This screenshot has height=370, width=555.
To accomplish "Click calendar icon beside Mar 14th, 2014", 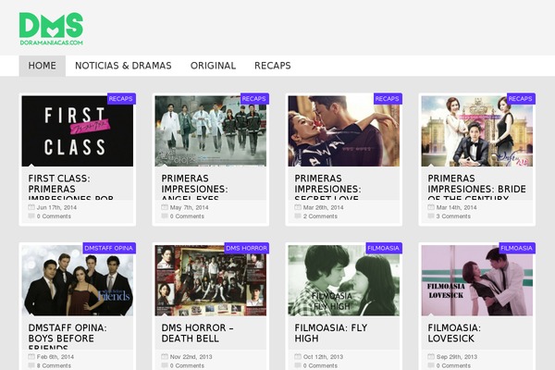I will click(431, 207).
